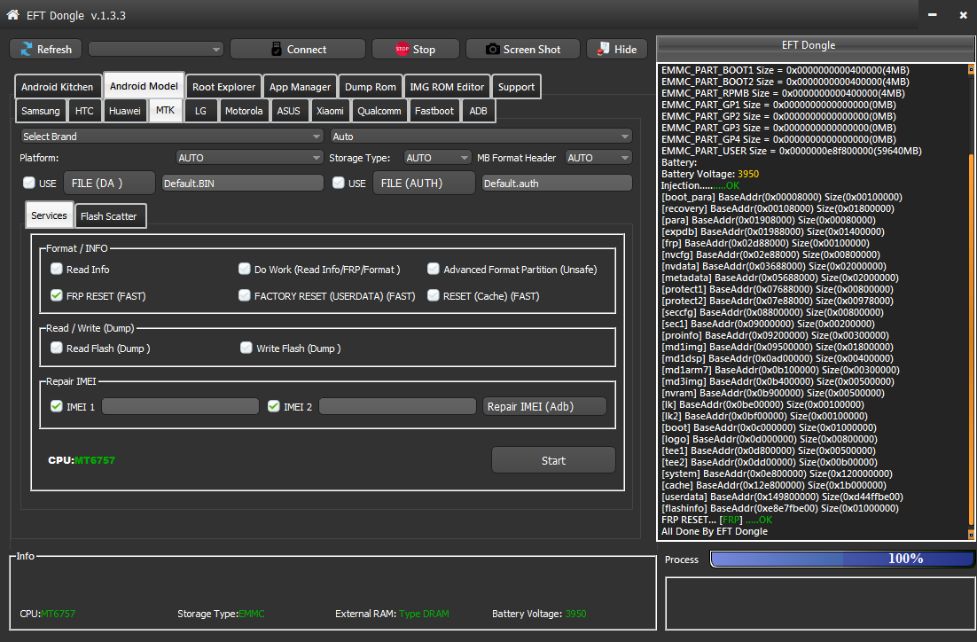Click the IMEI 1 input field

click(x=181, y=406)
